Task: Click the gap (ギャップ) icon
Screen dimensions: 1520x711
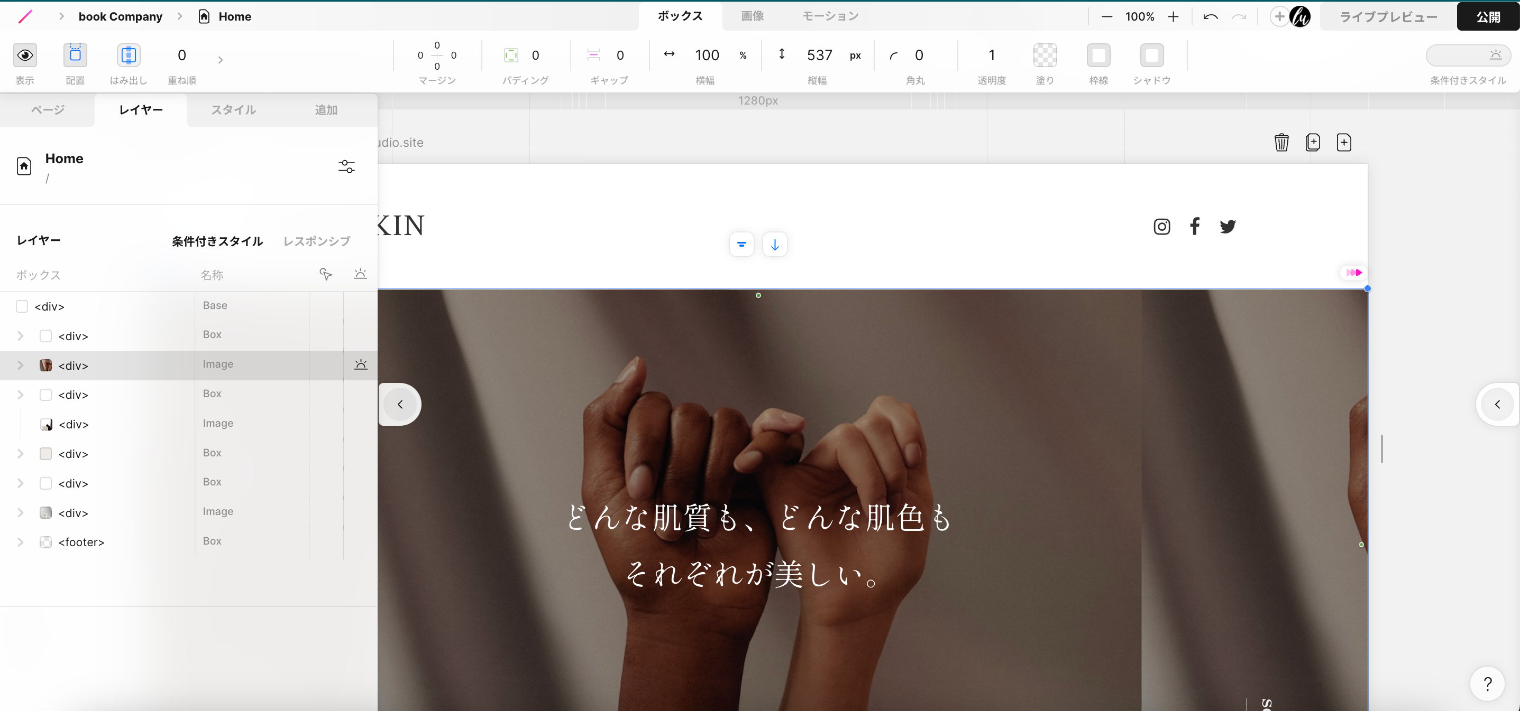Action: pos(593,55)
